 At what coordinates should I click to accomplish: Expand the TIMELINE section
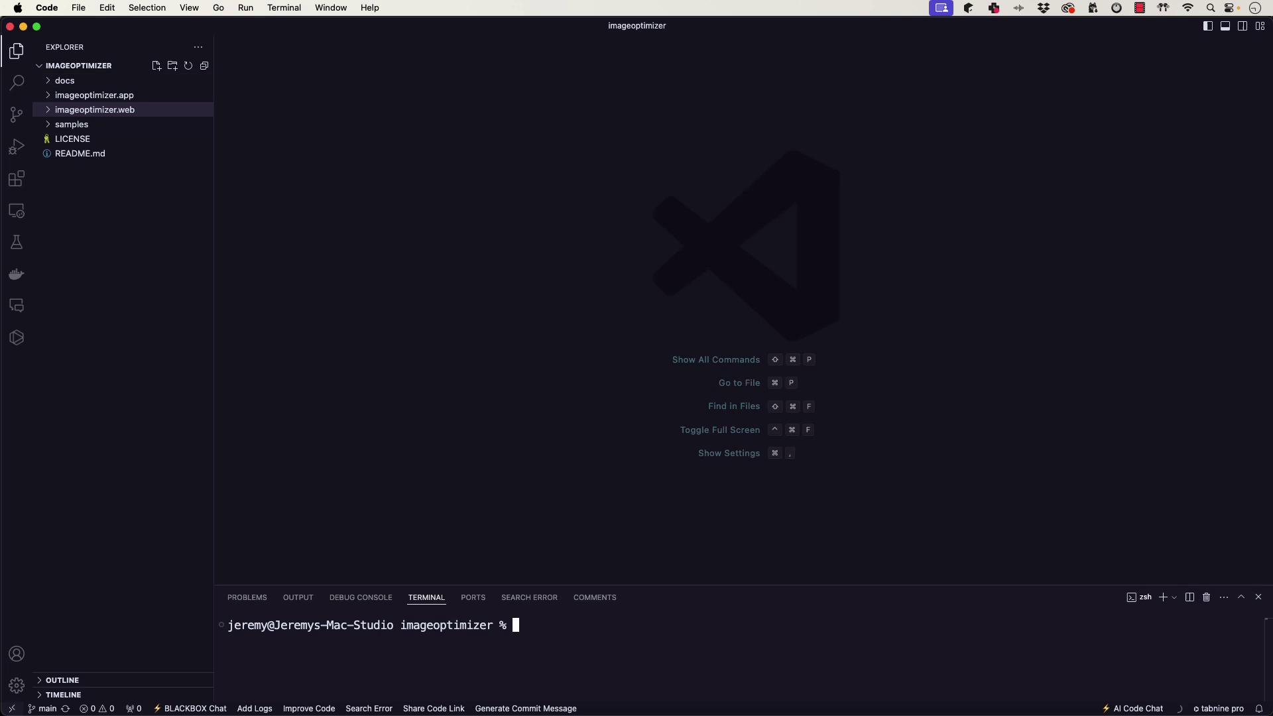click(123, 695)
